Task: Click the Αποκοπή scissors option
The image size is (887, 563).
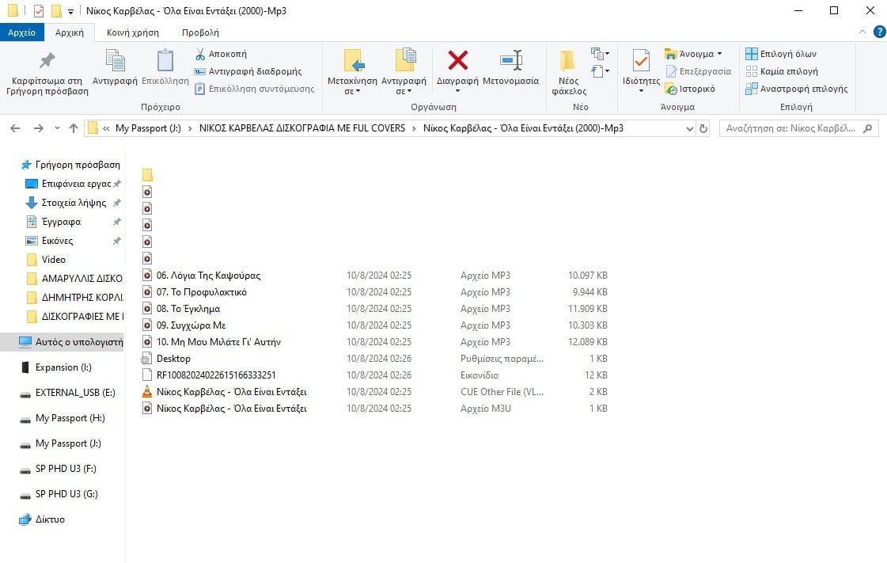Action: pos(221,54)
